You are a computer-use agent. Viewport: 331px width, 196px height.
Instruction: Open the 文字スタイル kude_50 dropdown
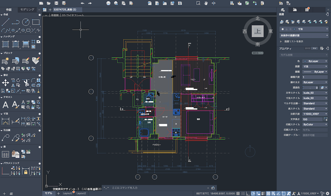(x=315, y=93)
